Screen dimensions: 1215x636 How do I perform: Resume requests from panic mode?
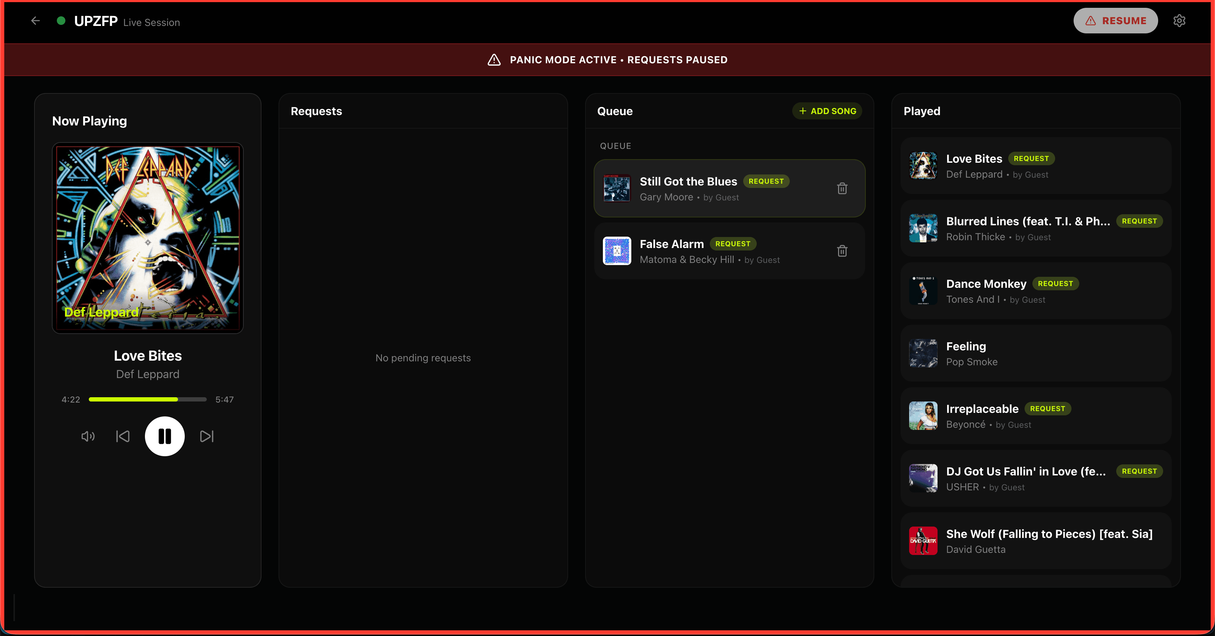pyautogui.click(x=1116, y=20)
